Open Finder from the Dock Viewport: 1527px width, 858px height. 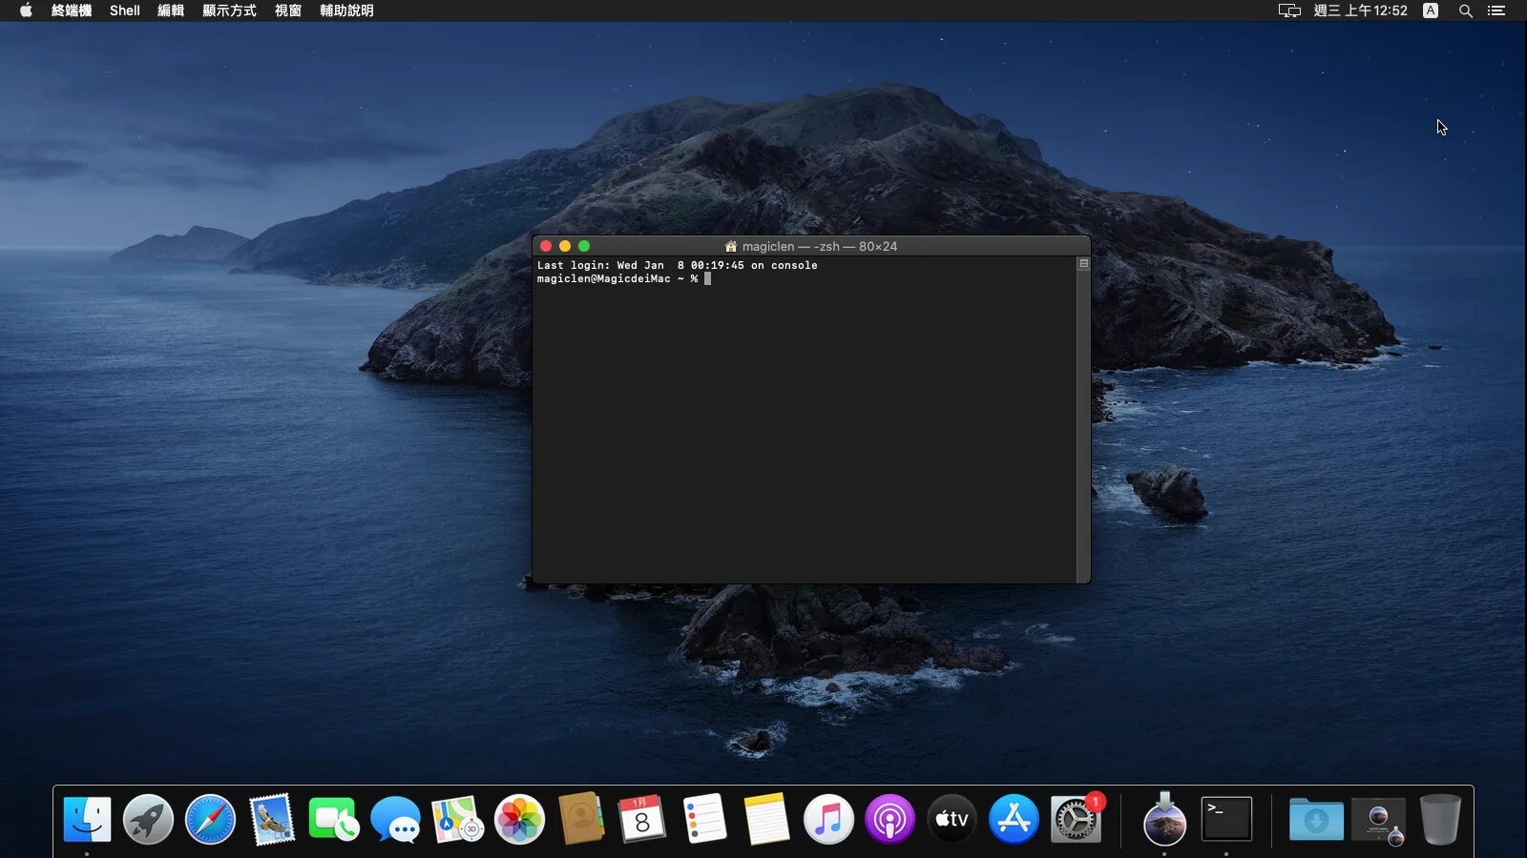(87, 820)
